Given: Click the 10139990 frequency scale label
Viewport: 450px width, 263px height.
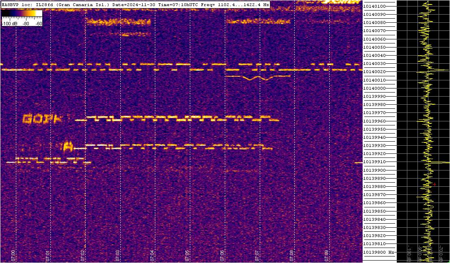Looking at the screenshot, I should click(x=374, y=97).
